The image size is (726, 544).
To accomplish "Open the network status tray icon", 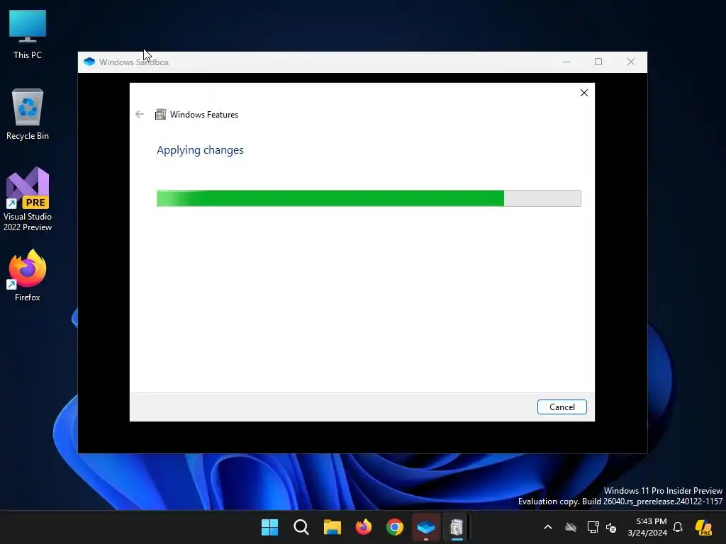I will [593, 527].
